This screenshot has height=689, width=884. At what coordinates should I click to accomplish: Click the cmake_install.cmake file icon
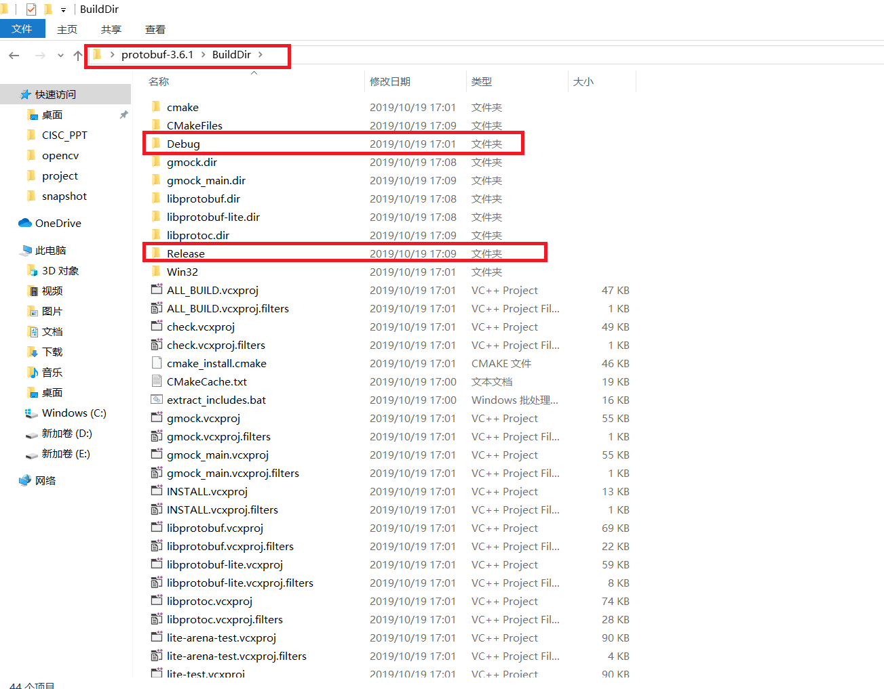tap(157, 362)
